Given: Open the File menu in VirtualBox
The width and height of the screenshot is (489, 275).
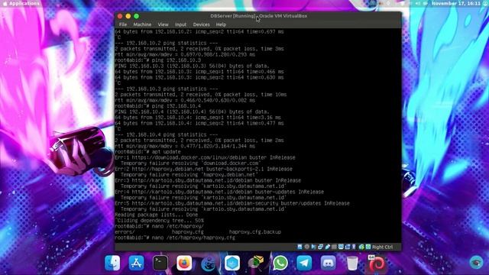Looking at the screenshot, I should [123, 24].
